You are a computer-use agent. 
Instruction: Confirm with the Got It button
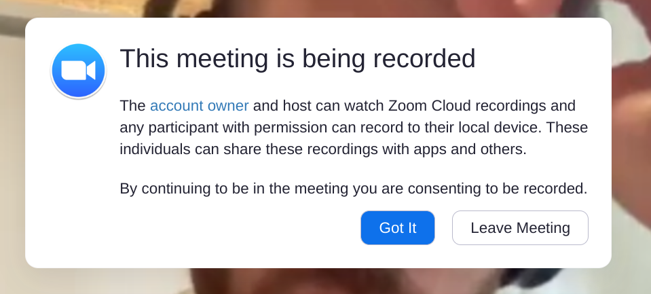click(x=397, y=227)
